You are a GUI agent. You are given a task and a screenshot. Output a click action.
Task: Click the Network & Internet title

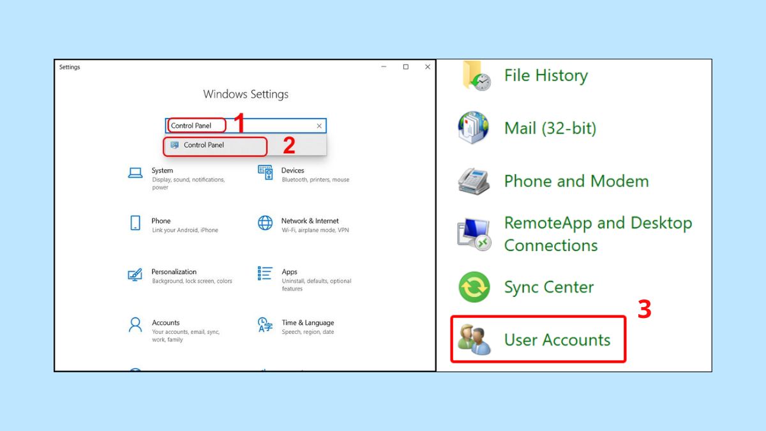click(310, 221)
